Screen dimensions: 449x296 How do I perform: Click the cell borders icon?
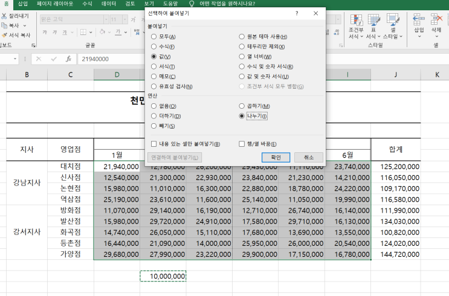(83, 32)
